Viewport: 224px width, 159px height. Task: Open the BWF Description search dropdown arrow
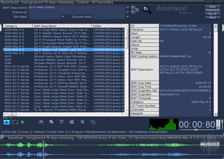(128, 7)
